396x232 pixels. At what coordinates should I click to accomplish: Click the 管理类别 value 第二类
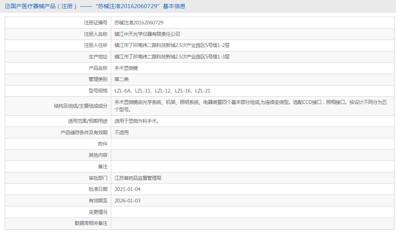pos(122,79)
